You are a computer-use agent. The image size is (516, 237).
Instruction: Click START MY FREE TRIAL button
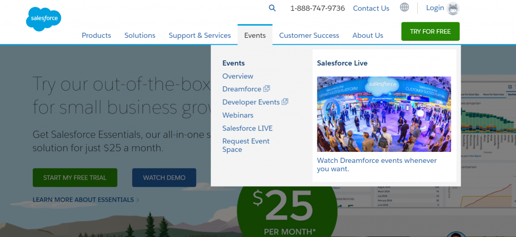[75, 177]
